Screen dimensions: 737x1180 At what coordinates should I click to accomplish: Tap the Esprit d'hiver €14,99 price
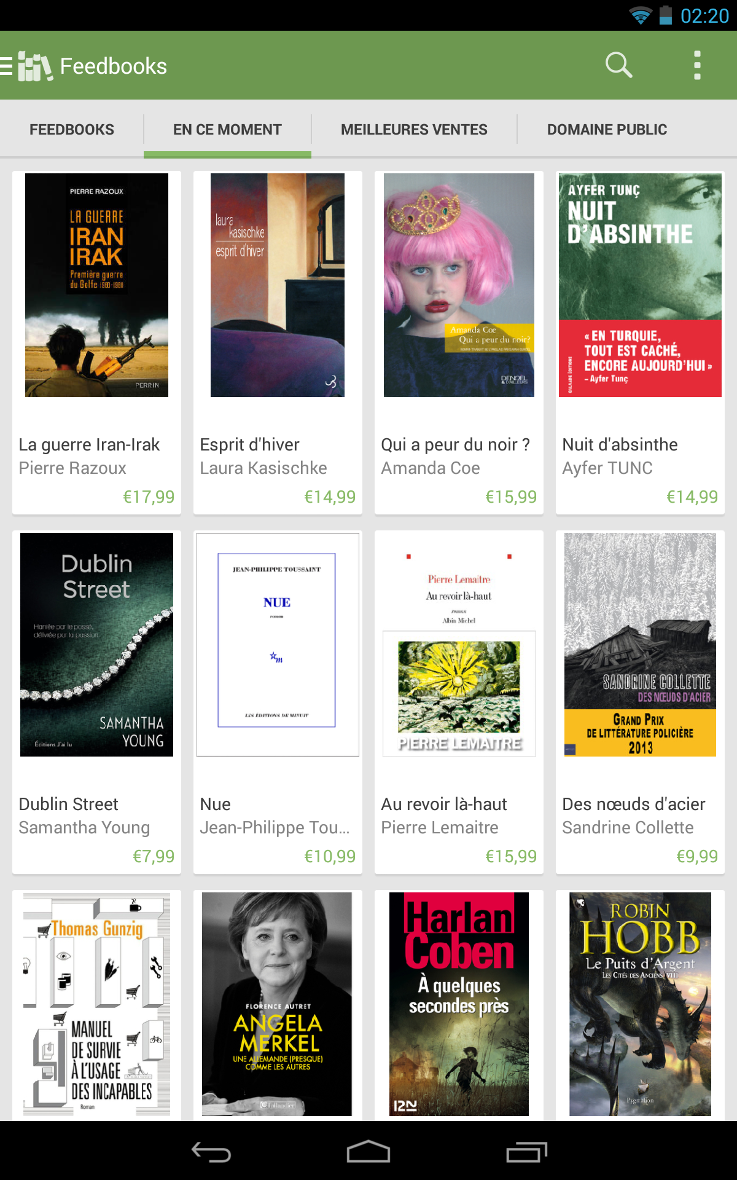(x=330, y=497)
